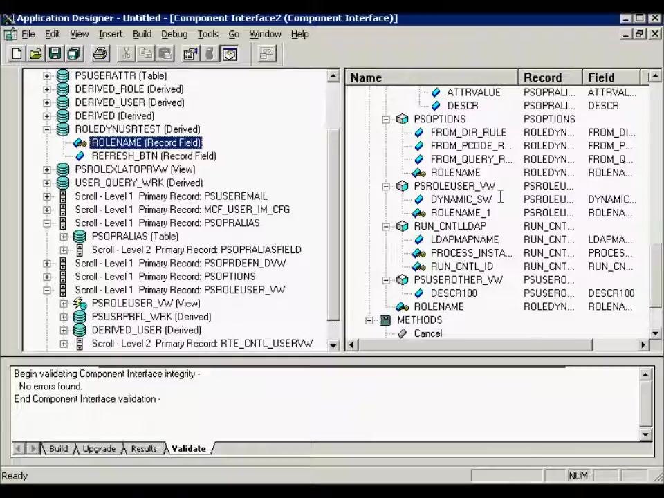Click 'No errors found.' output line

[x=50, y=386]
